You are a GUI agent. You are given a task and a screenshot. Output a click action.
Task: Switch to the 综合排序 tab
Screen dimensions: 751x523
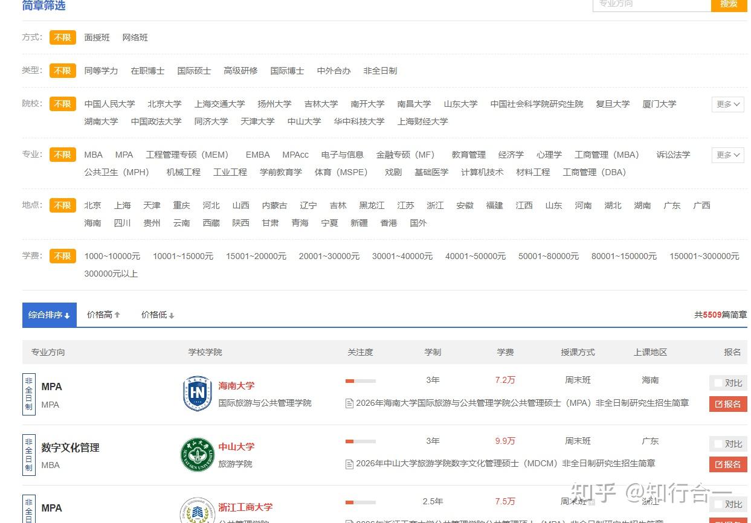pyautogui.click(x=48, y=314)
